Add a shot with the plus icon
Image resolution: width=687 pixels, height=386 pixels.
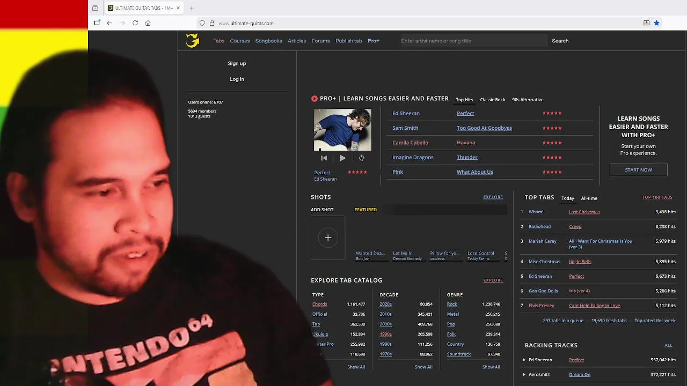tap(328, 238)
